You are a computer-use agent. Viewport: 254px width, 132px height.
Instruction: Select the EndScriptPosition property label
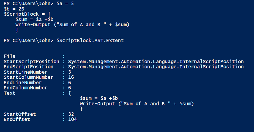[29, 67]
